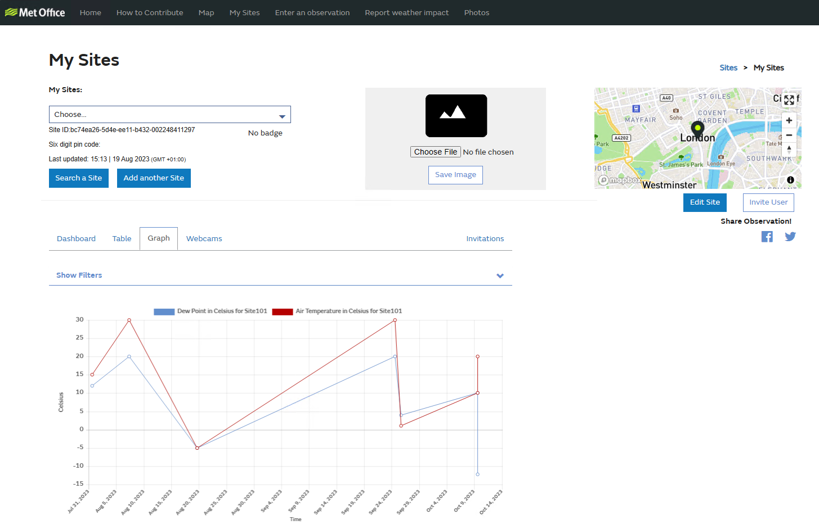The image size is (819, 529).
Task: Click the 30°C air temperature peak near Aug 10
Action: click(x=129, y=320)
